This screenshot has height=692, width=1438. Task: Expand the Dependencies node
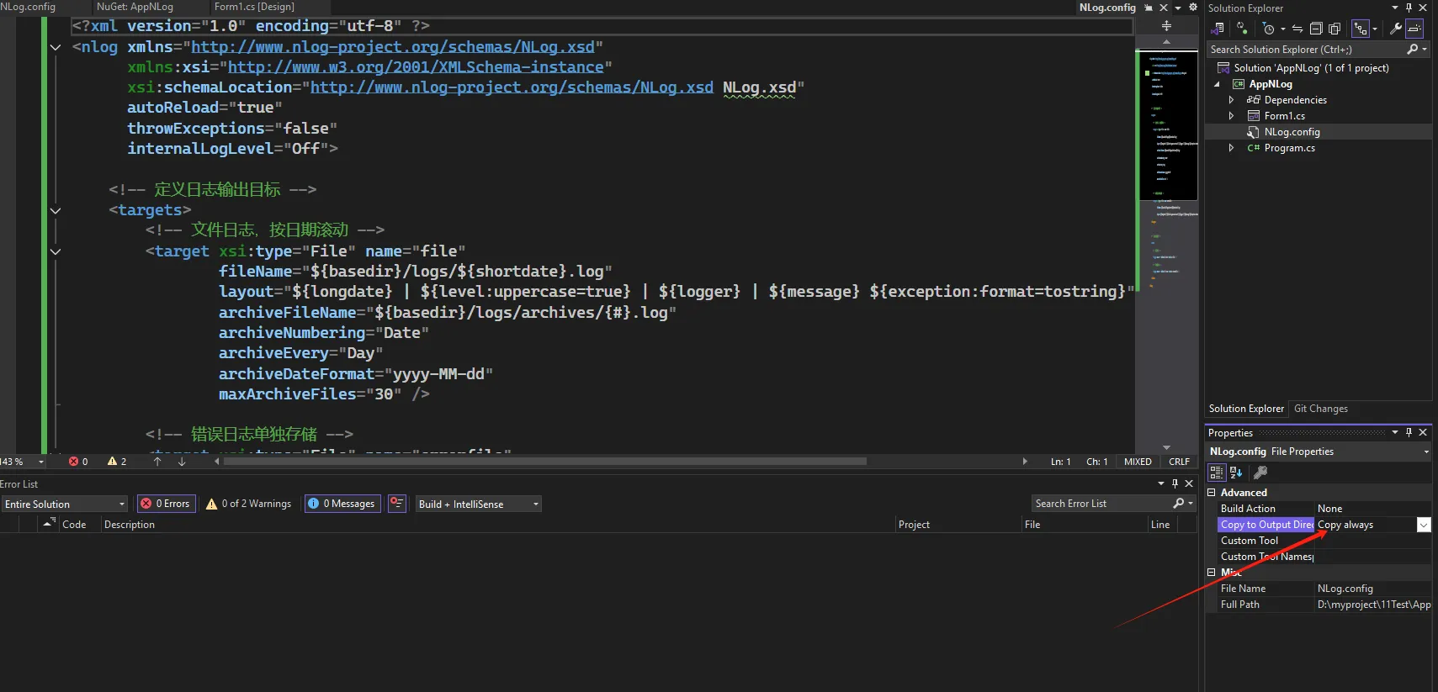(1231, 100)
